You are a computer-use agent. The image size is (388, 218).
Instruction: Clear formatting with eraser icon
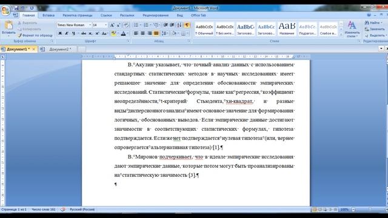point(126,25)
